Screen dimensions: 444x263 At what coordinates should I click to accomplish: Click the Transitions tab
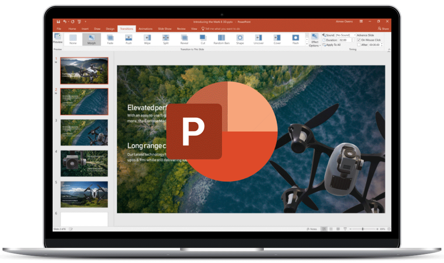coord(126,28)
